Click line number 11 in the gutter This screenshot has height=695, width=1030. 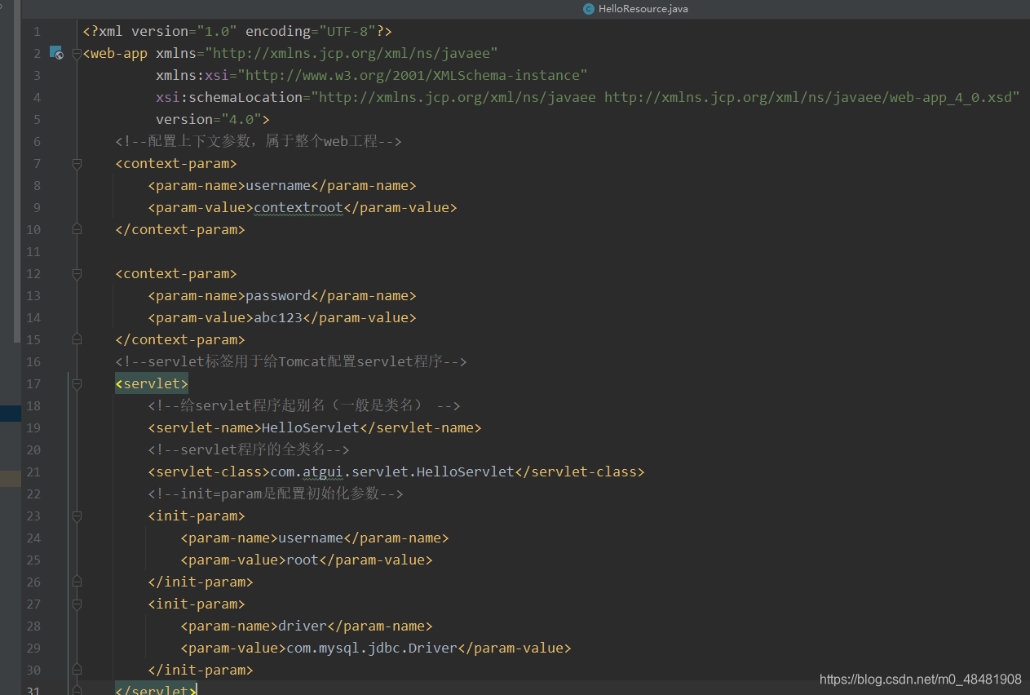pos(33,251)
